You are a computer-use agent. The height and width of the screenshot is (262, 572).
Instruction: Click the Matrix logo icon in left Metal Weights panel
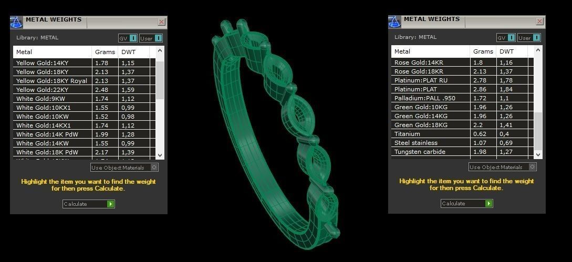pos(16,22)
